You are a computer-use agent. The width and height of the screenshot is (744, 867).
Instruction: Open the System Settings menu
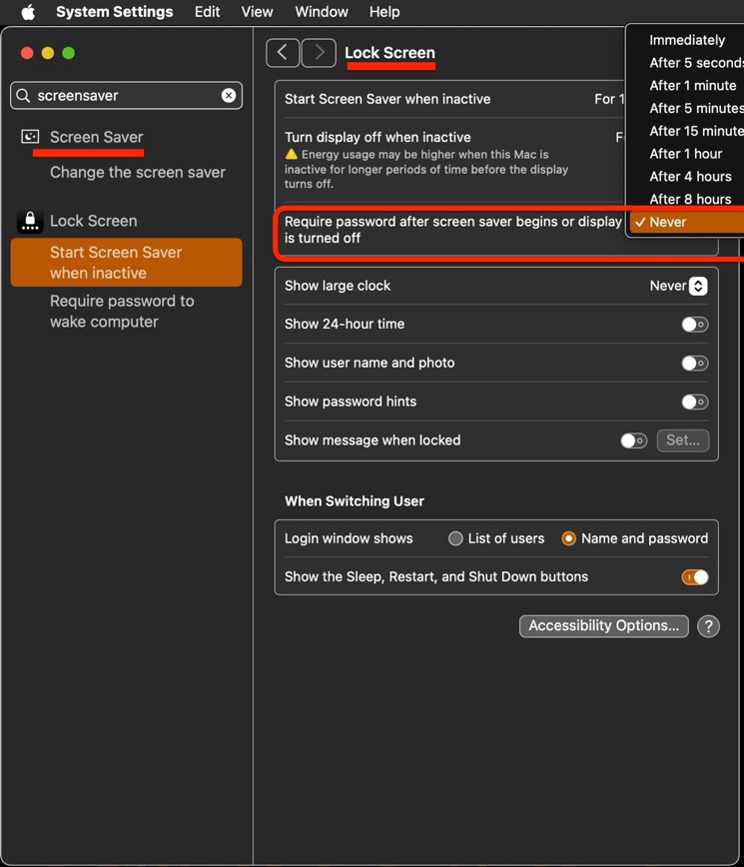115,12
